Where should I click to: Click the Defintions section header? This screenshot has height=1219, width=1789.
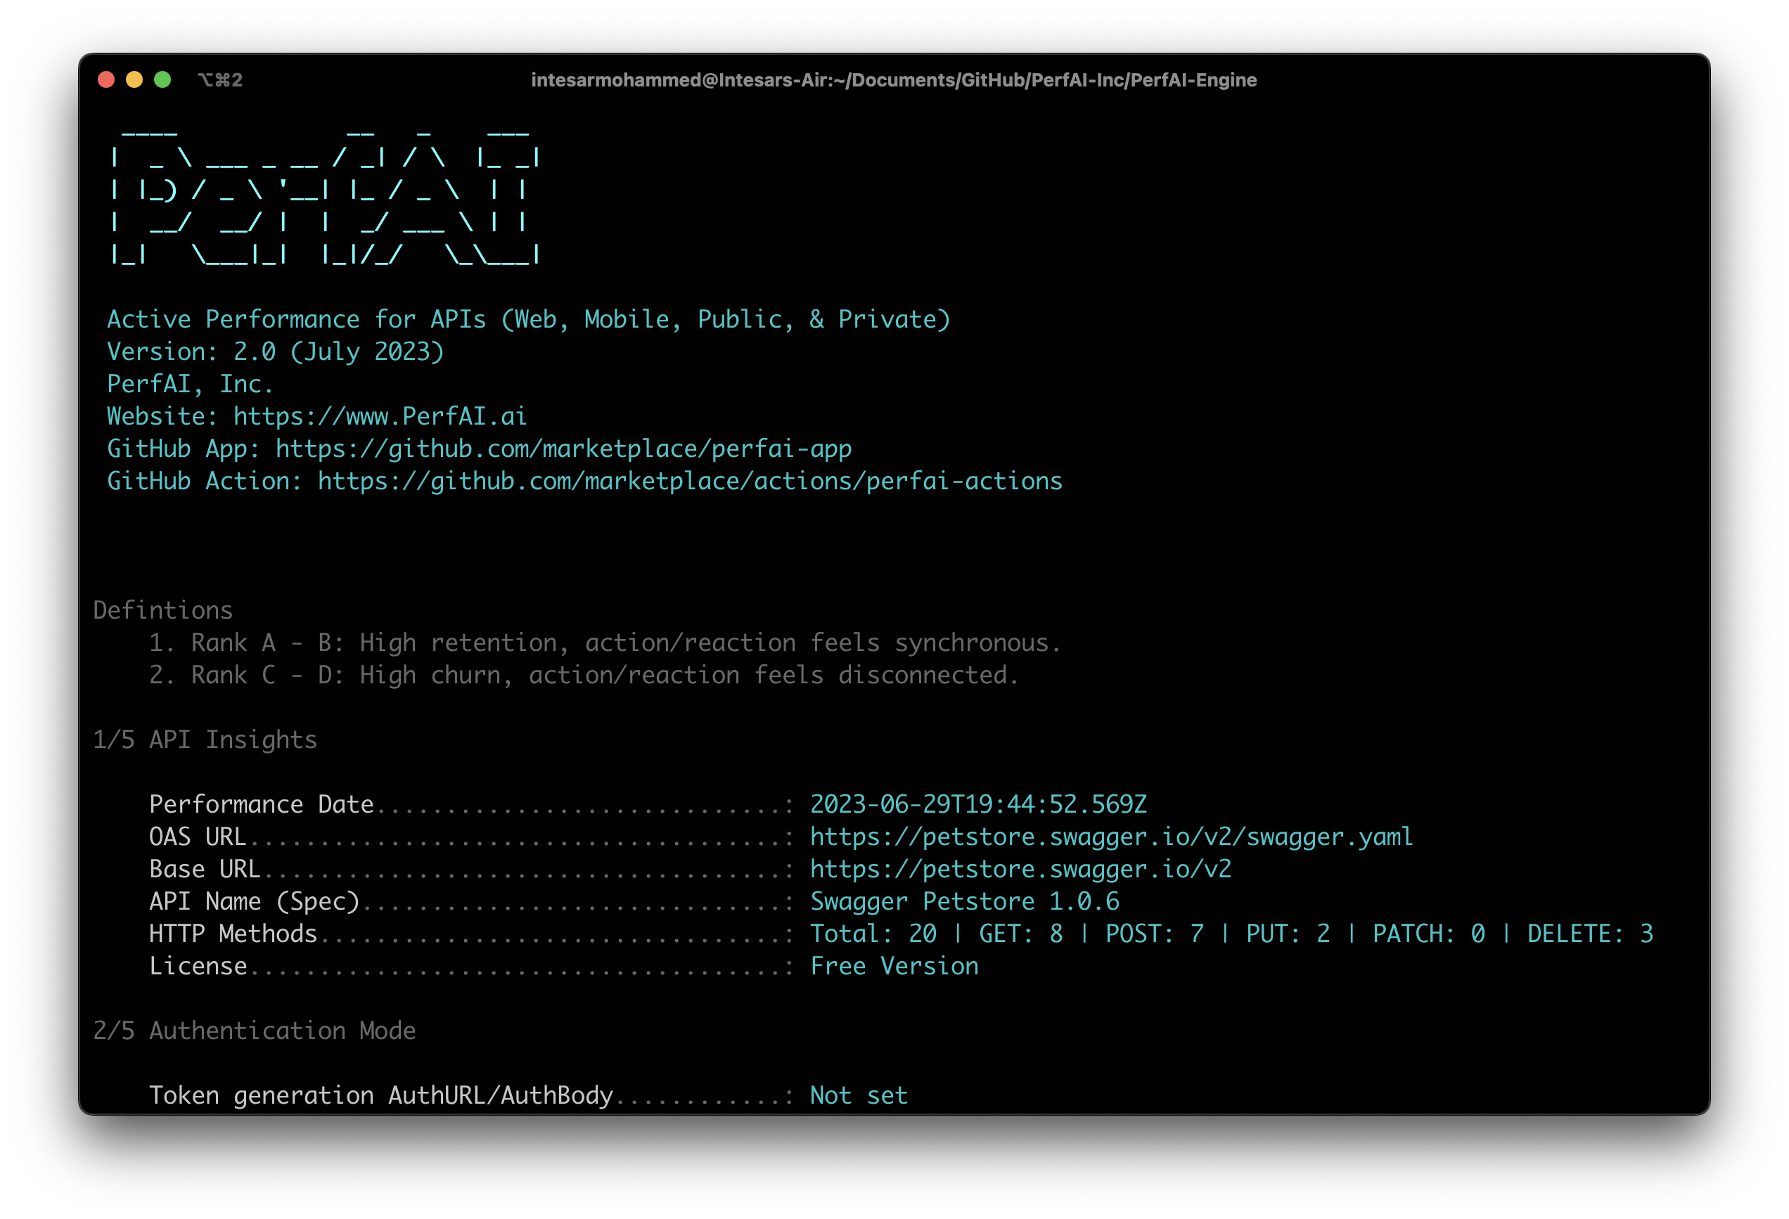click(x=162, y=609)
